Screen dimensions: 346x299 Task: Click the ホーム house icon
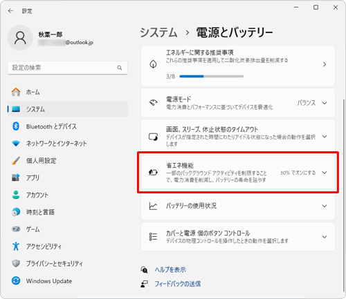[16, 92]
